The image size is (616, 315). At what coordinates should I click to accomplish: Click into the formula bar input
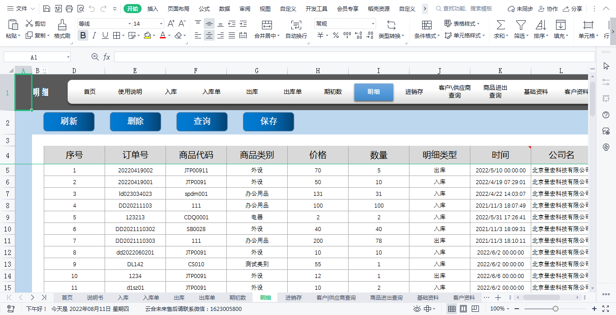tap(354, 57)
